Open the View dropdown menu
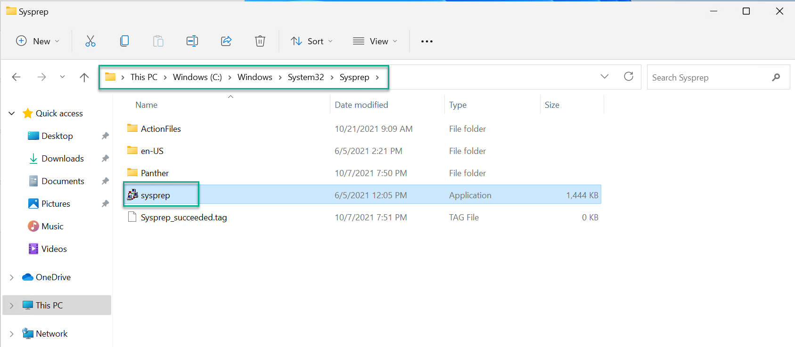This screenshot has height=347, width=795. (375, 41)
